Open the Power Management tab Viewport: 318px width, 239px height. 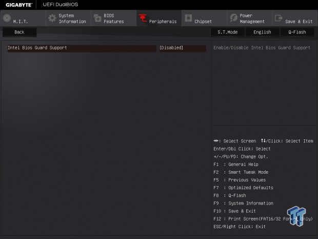tap(250, 18)
